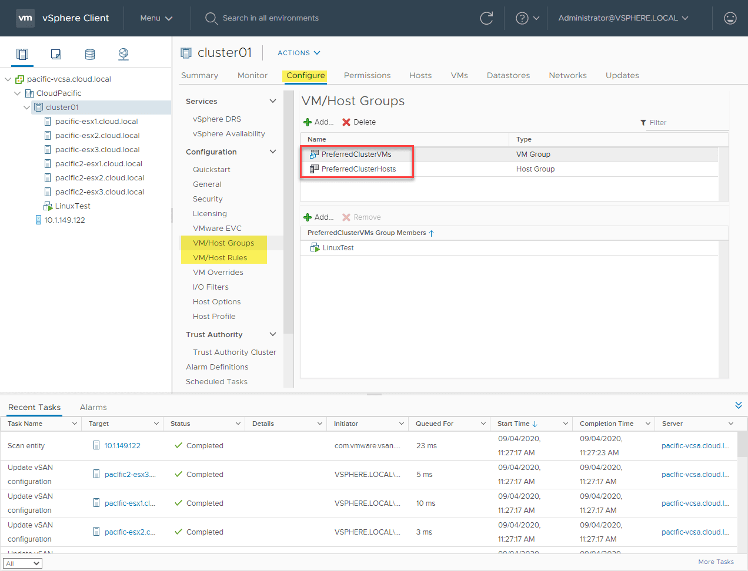Open the Storage inventory view icon

tap(90, 54)
